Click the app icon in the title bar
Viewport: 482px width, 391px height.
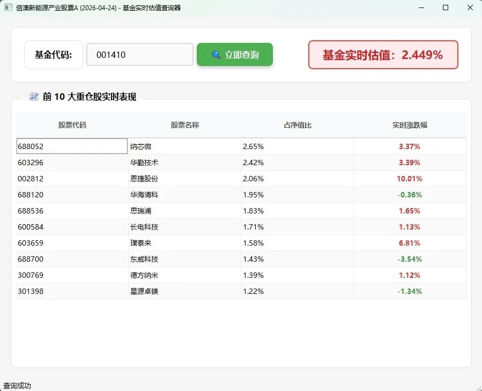point(8,8)
